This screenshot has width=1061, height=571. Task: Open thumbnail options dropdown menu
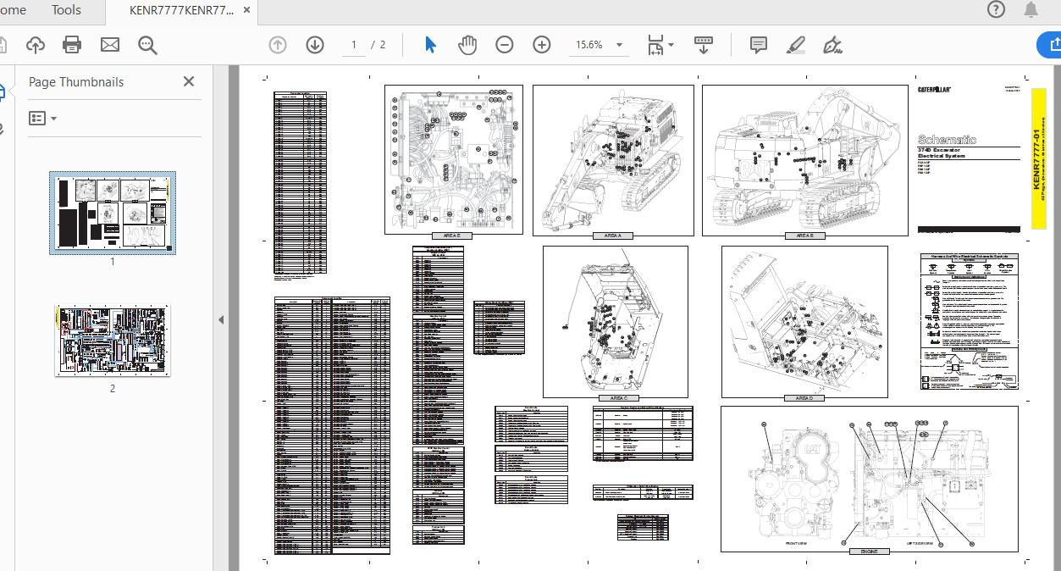coord(42,119)
